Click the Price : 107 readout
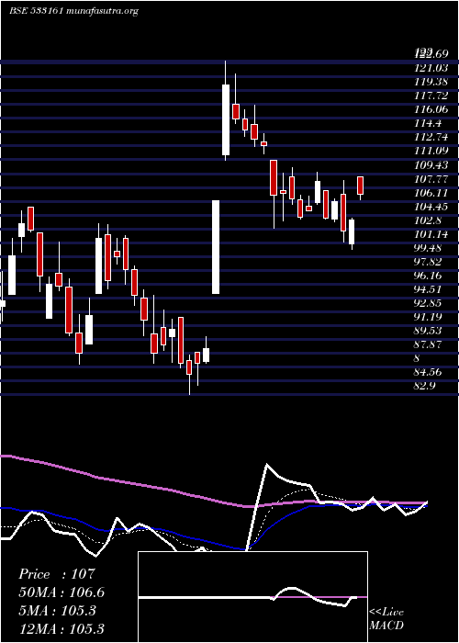Screen dimensions: 459x643 [57, 574]
